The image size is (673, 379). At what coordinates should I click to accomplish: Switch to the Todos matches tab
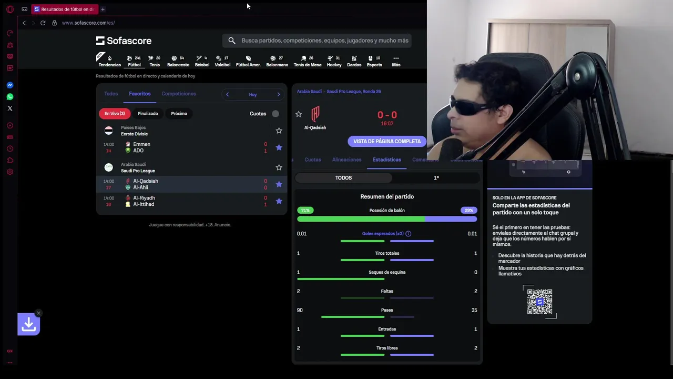[111, 94]
